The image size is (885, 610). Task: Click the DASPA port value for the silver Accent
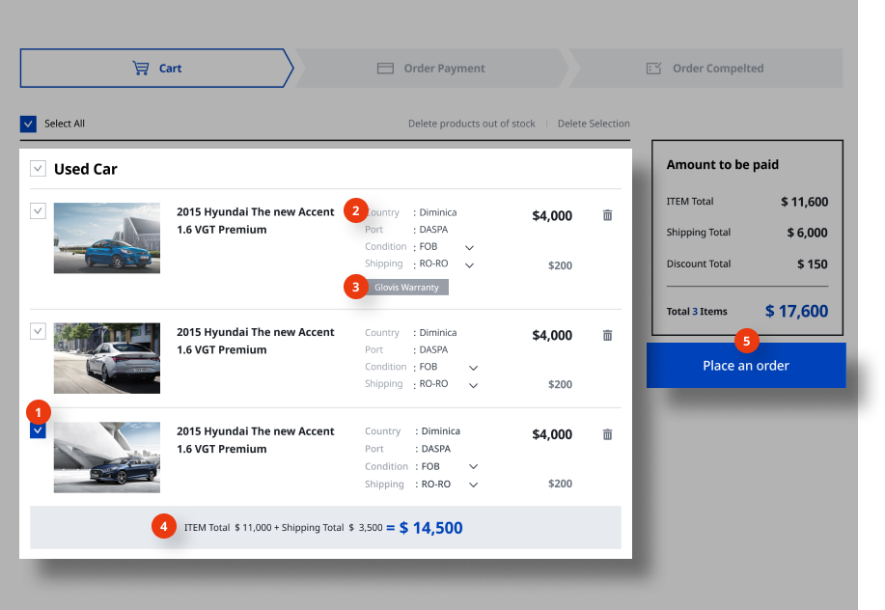[x=433, y=349]
